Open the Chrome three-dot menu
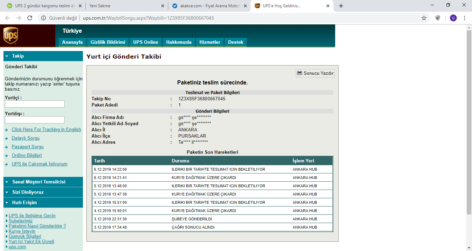Viewport: 472px width, 251px height. pyautogui.click(x=465, y=18)
